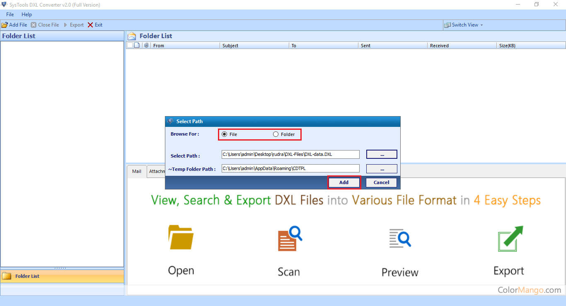Click the Scan document magnifier icon

coord(289,238)
